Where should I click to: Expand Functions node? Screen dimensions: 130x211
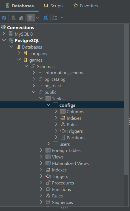41,189
